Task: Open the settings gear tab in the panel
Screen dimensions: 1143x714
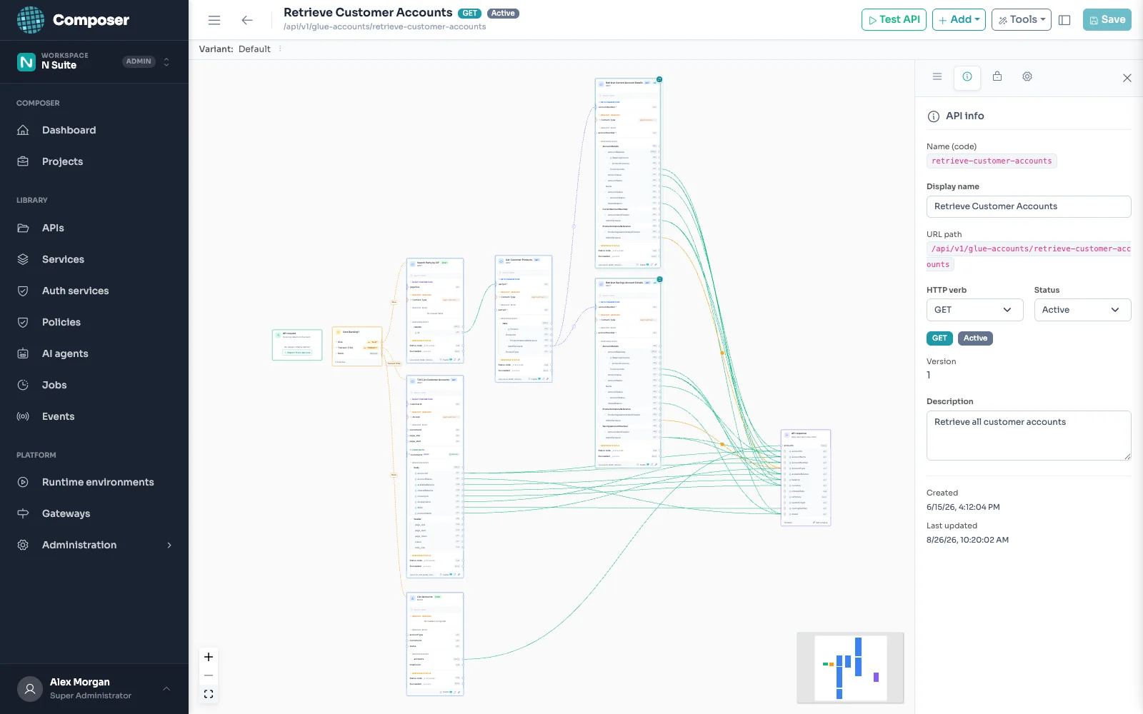Action: click(1027, 76)
